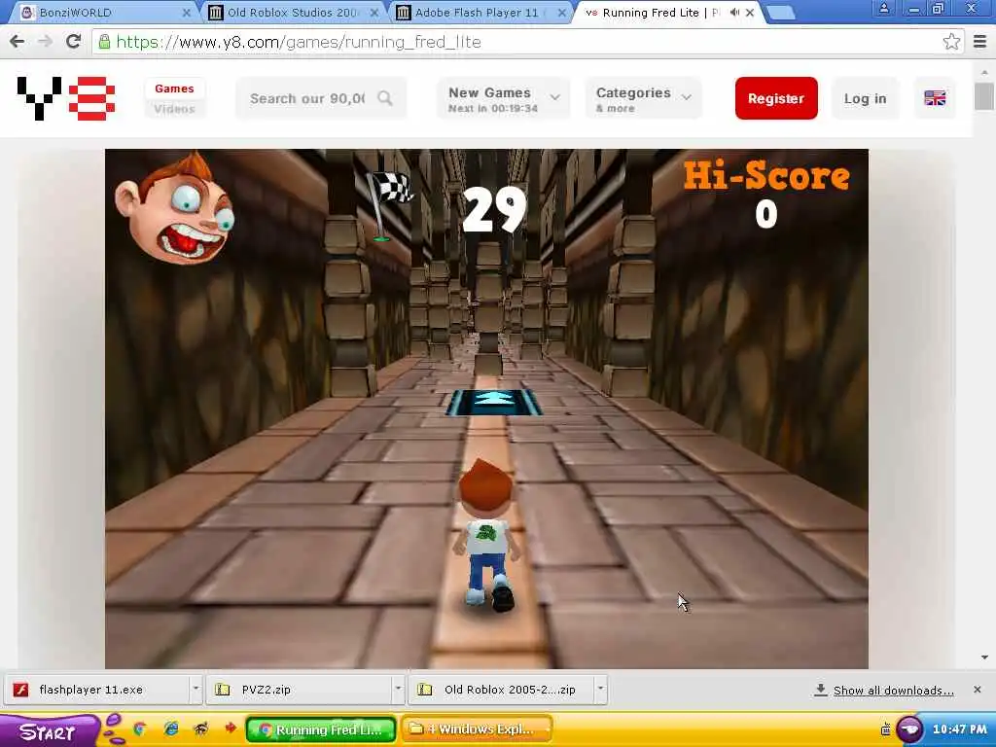Click the scrollbar down arrow
996x747 pixels.
point(984,658)
